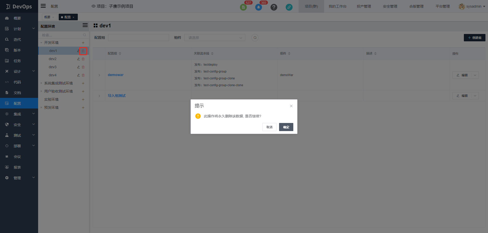Click the DevOps logo
This screenshot has width=488, height=233.
[19, 6]
